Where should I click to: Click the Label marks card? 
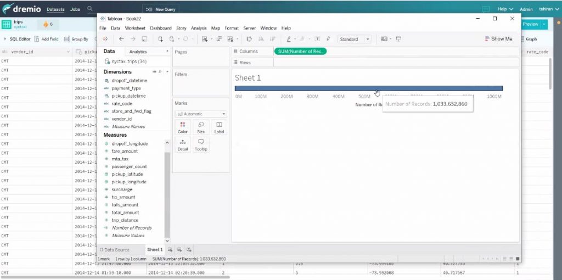[x=219, y=127]
